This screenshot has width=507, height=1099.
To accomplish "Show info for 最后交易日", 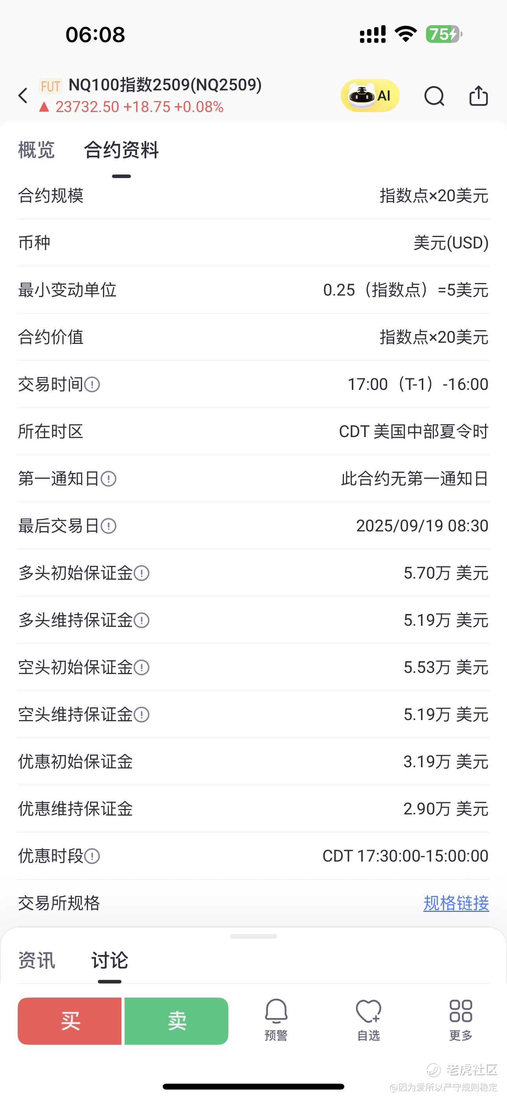I will coord(108,526).
